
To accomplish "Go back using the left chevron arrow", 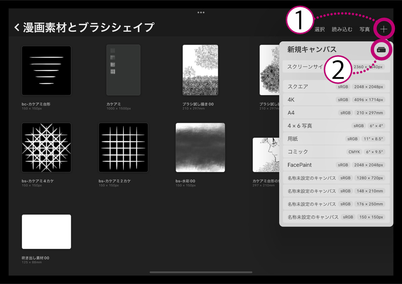I will (x=17, y=28).
